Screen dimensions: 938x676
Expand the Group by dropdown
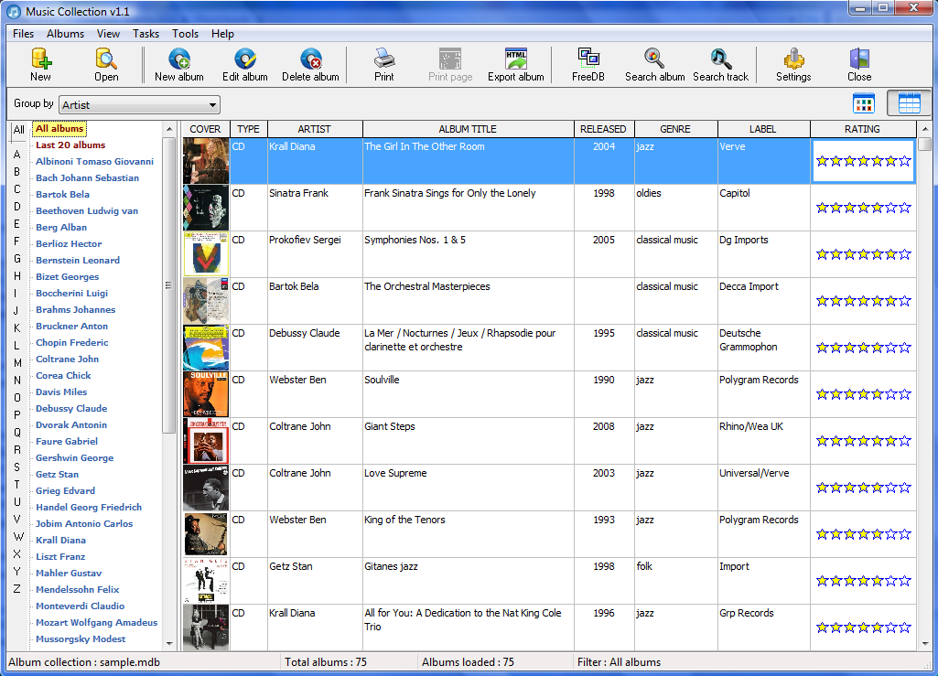[212, 105]
